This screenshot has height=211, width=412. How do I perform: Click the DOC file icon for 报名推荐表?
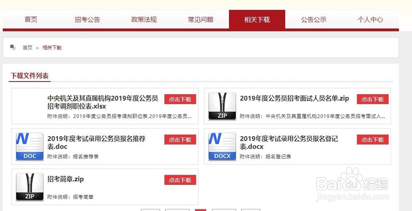30,146
